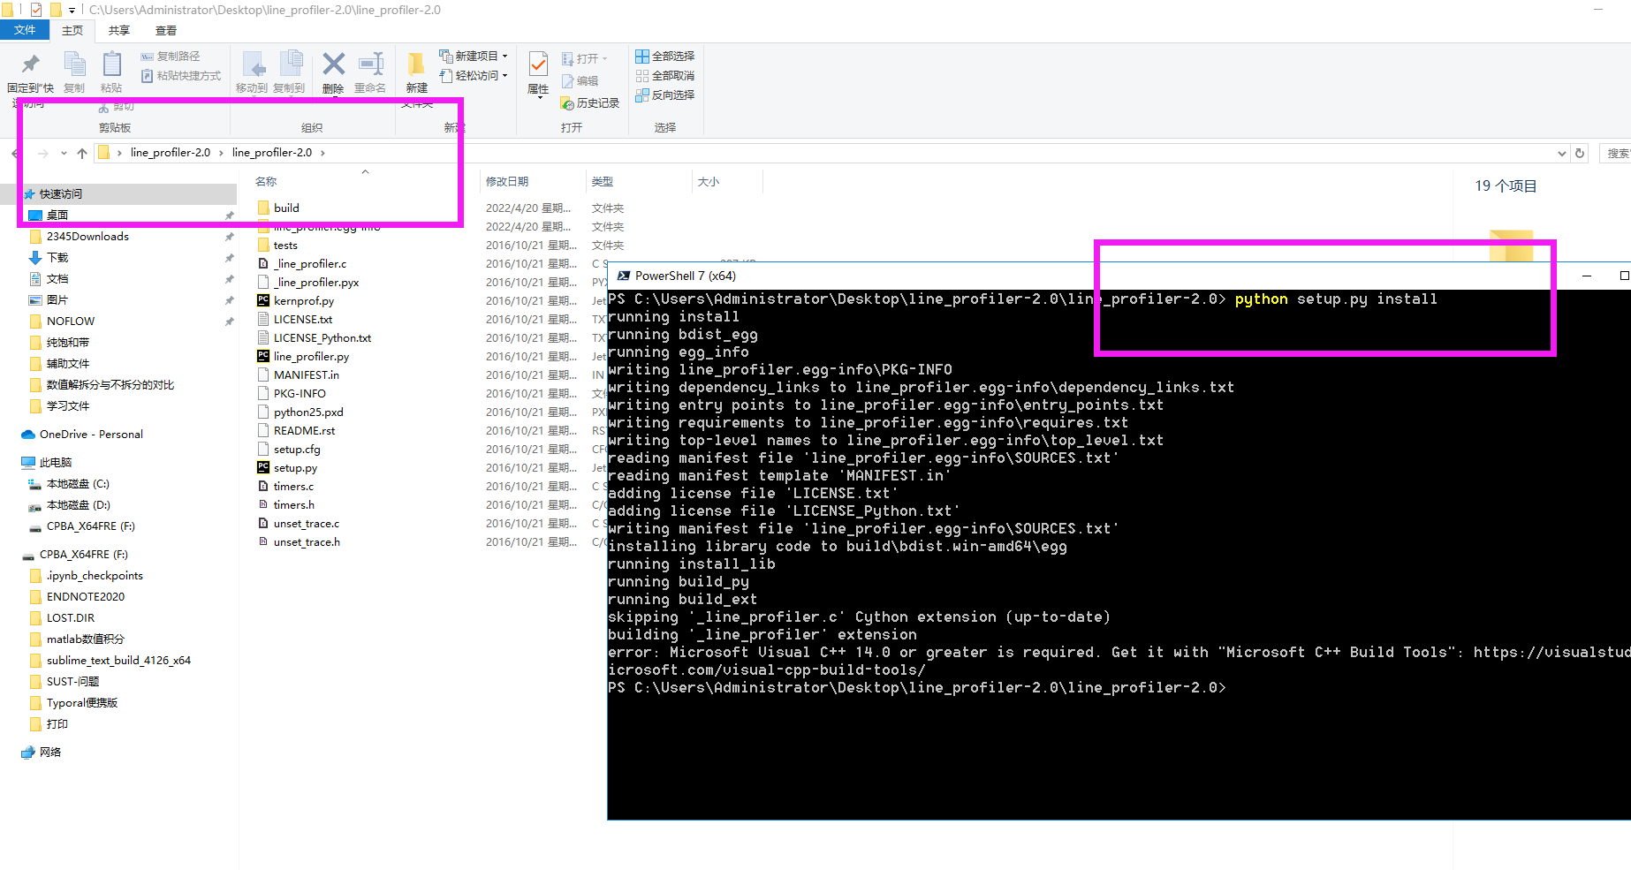Open Documents (文档) in sidebar
The image size is (1631, 870).
pos(57,279)
